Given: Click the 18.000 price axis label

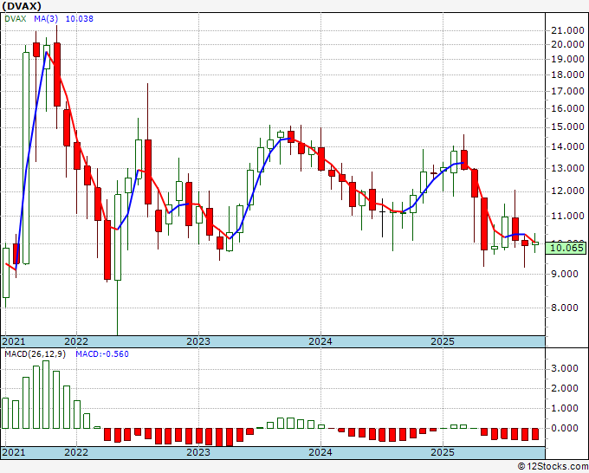Looking at the screenshot, I should click(567, 75).
